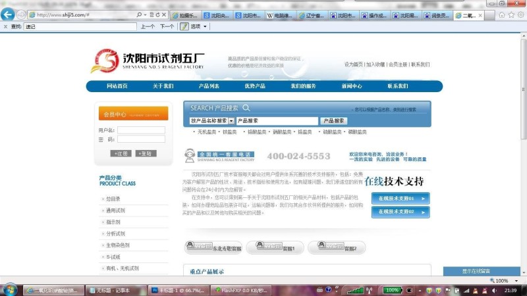Click the Windows Start orb
The height and width of the screenshot is (296, 527).
pyautogui.click(x=9, y=289)
